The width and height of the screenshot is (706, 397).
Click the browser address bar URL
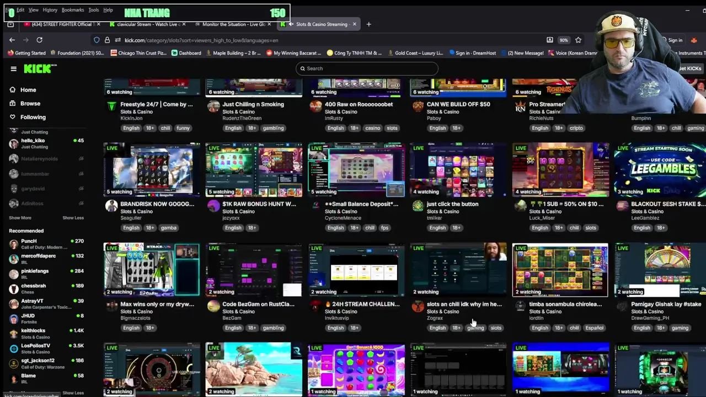[x=201, y=40]
